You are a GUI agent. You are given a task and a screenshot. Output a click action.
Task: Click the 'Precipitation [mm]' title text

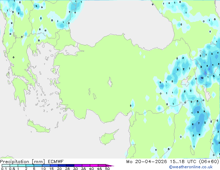(x=23, y=162)
